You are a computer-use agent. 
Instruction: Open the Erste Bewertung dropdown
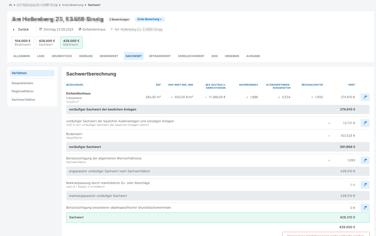[x=150, y=20]
